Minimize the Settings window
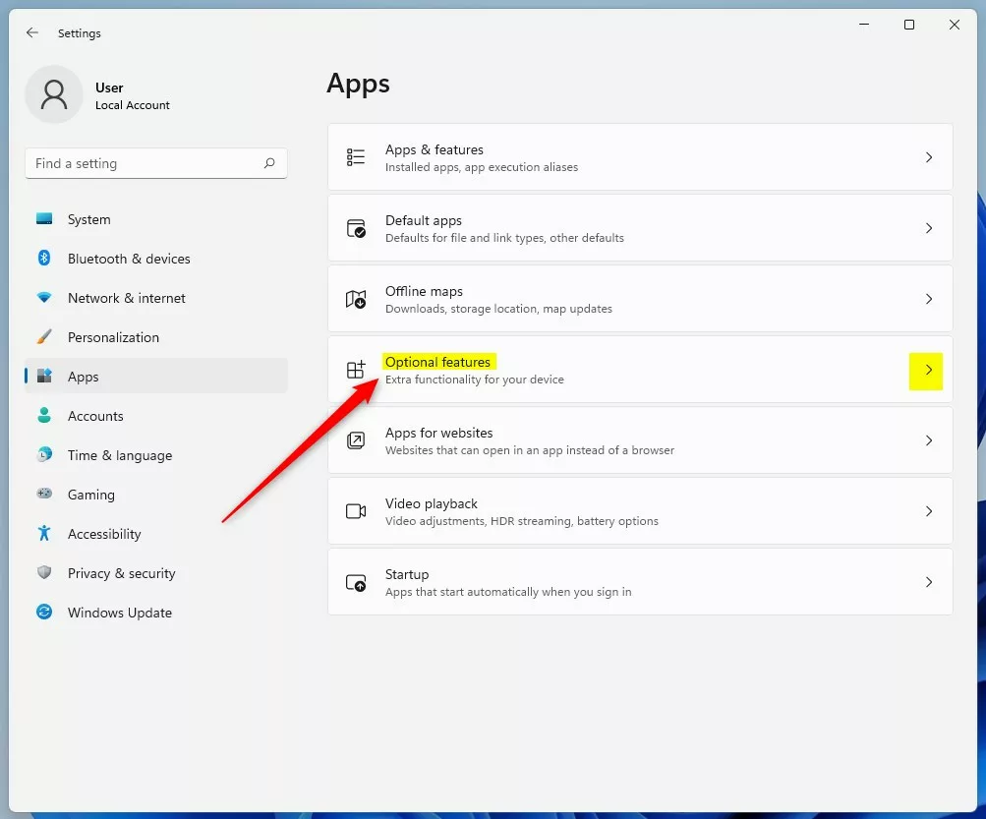The image size is (986, 819). (x=864, y=25)
